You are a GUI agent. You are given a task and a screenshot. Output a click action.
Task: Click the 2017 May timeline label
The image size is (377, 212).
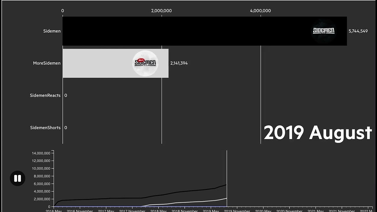[x=106, y=211]
